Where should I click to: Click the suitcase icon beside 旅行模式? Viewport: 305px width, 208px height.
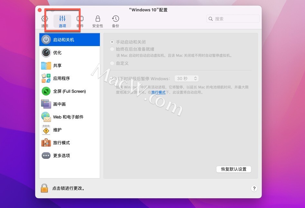point(46,143)
